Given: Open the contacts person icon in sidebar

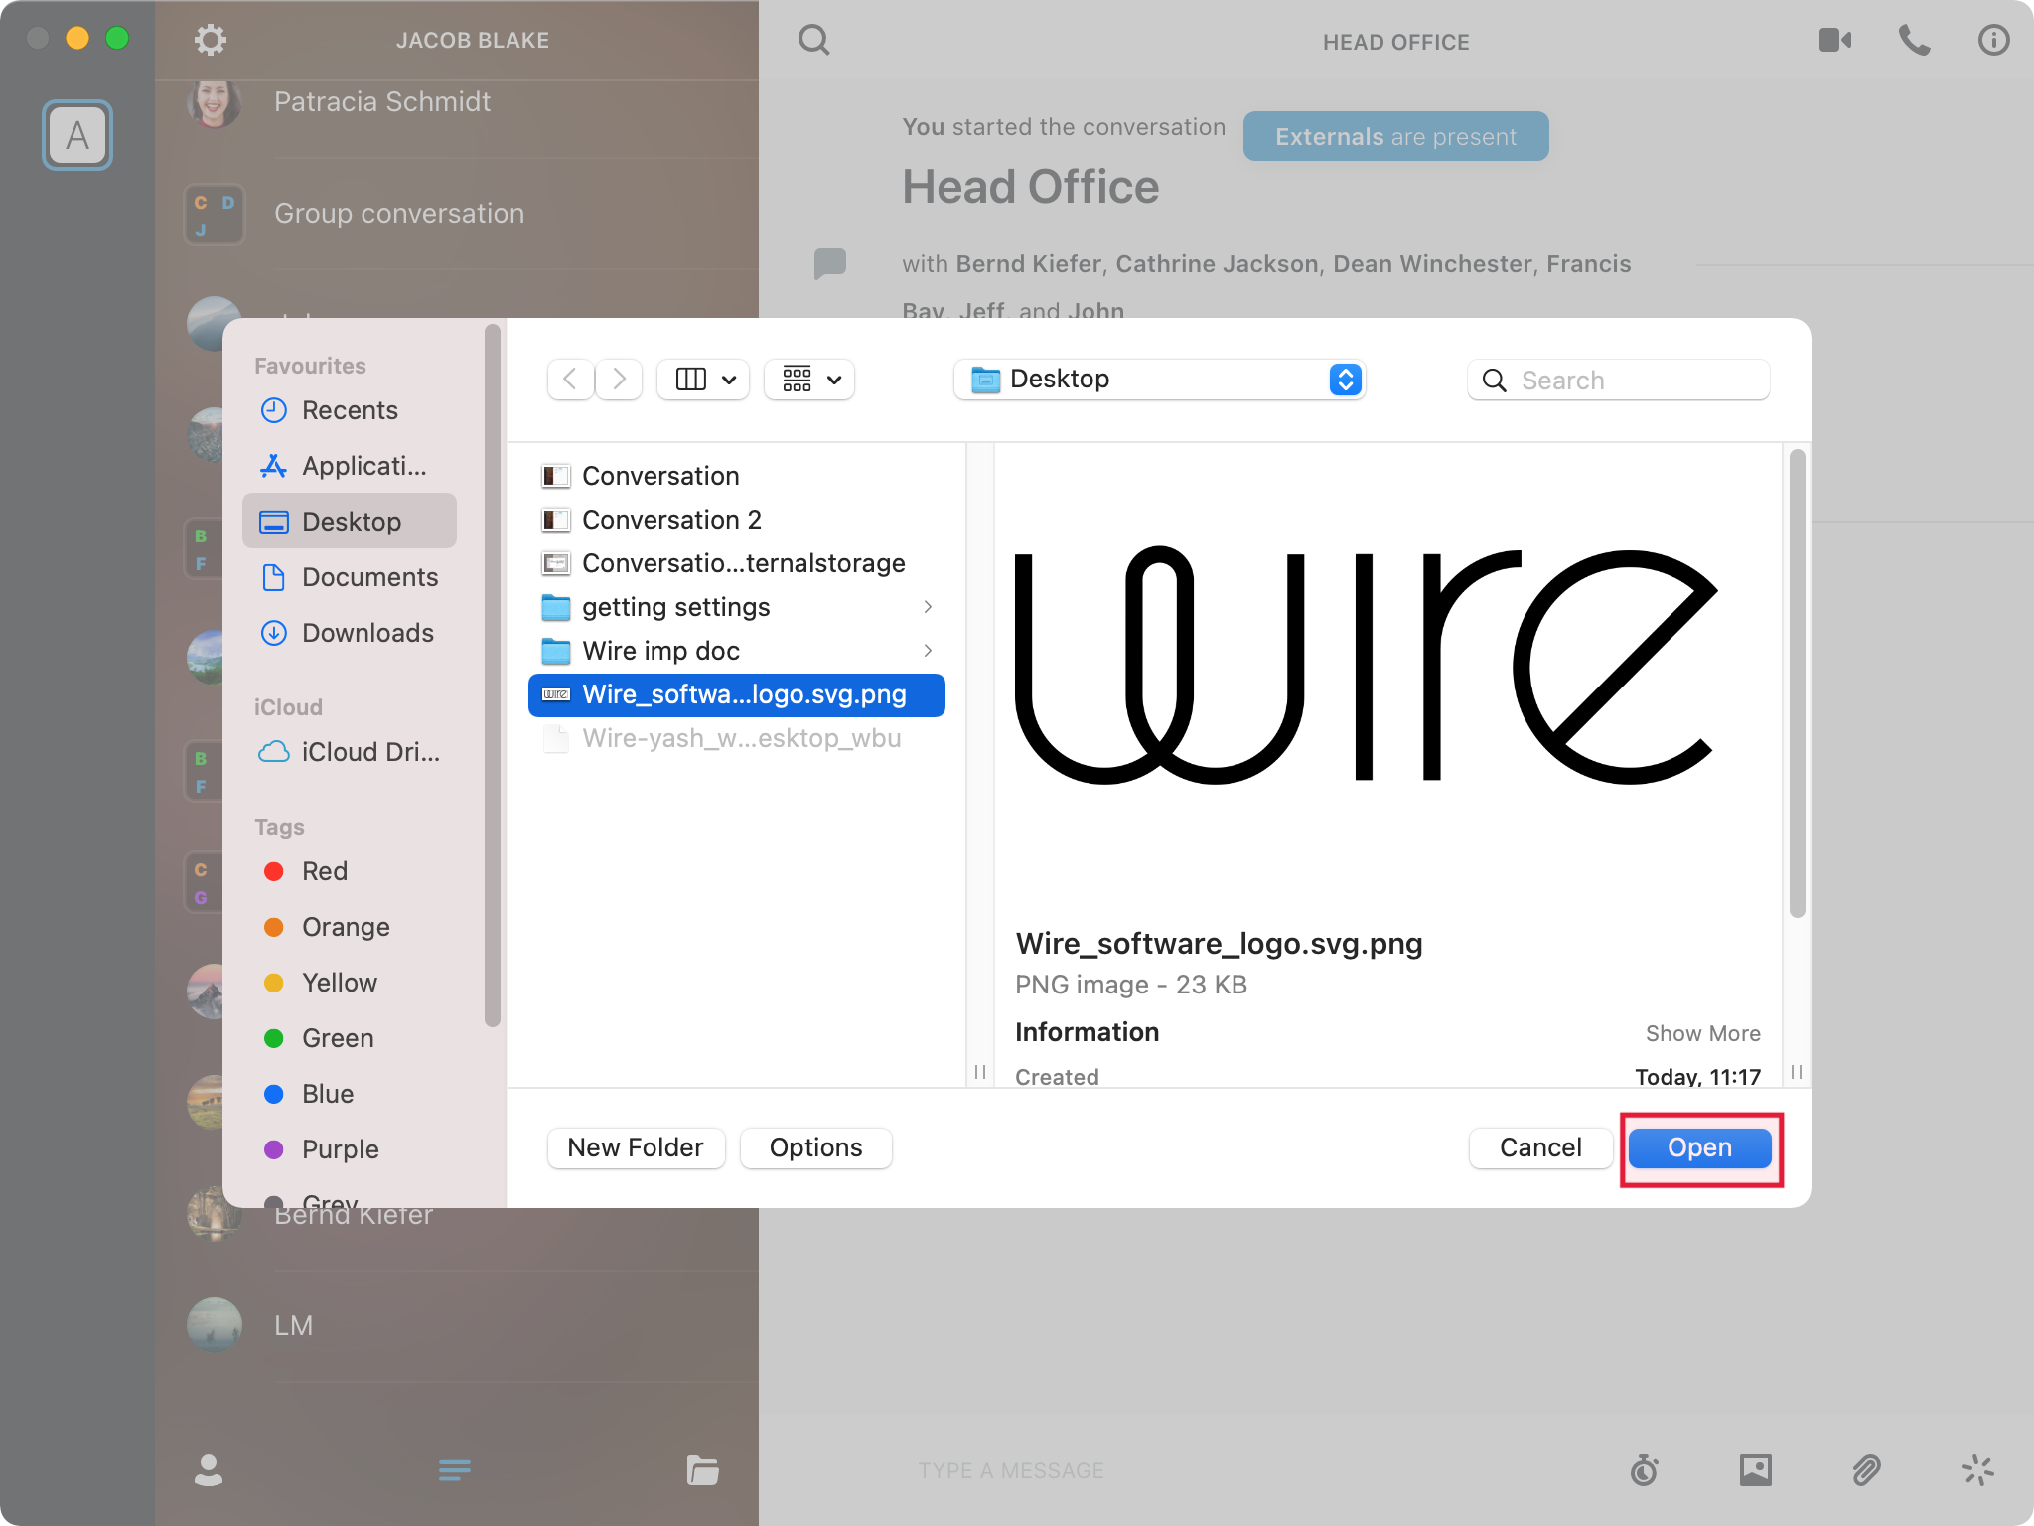Looking at the screenshot, I should click(209, 1469).
